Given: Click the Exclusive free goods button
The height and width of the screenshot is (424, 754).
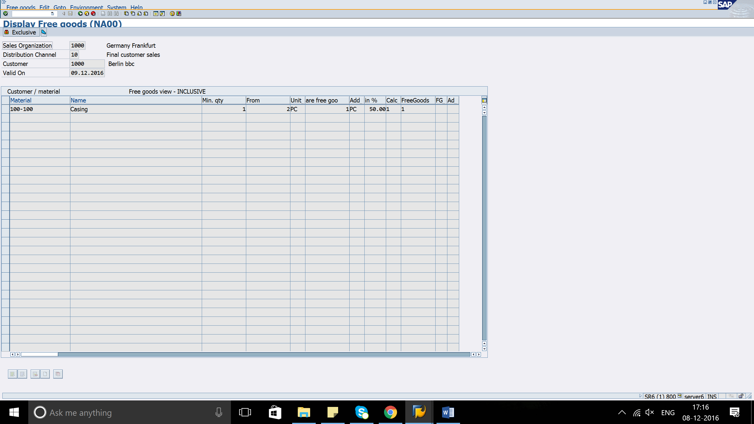Looking at the screenshot, I should 21,32.
